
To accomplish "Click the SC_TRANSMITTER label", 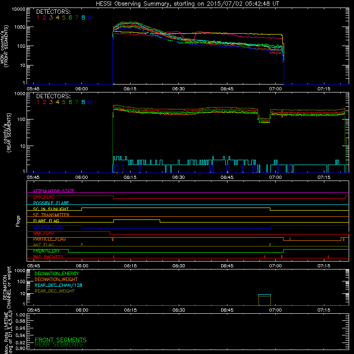I will pos(51,215).
